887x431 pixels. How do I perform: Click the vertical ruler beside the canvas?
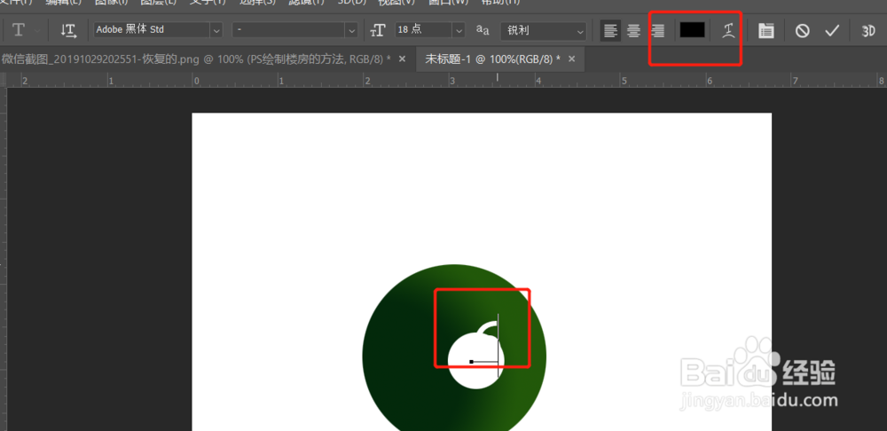[x=3, y=259]
